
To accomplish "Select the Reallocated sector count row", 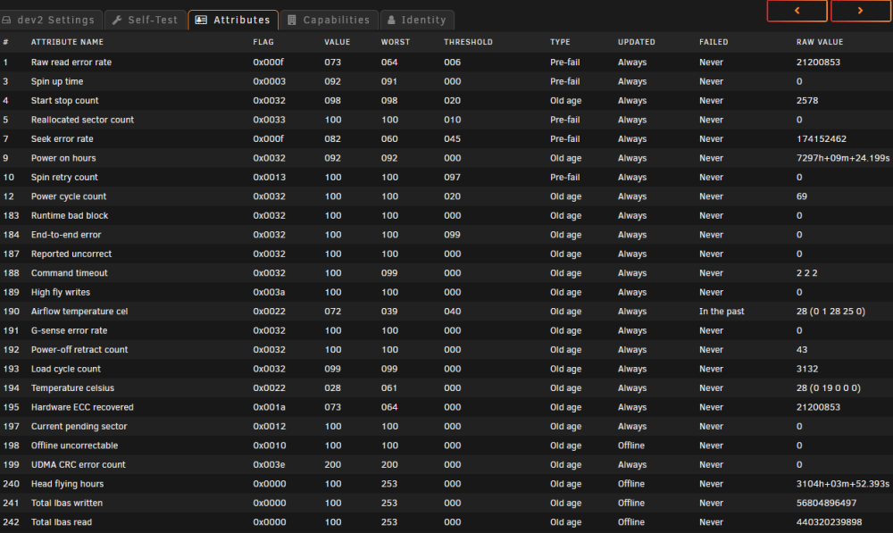I will (446, 120).
